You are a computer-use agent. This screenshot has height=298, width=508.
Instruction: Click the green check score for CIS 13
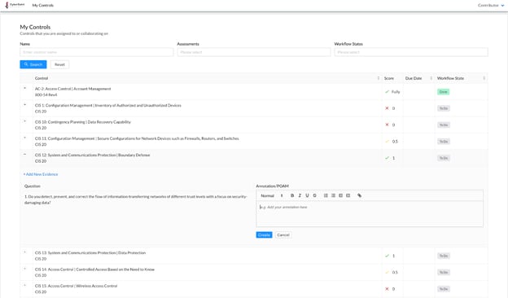pos(387,256)
